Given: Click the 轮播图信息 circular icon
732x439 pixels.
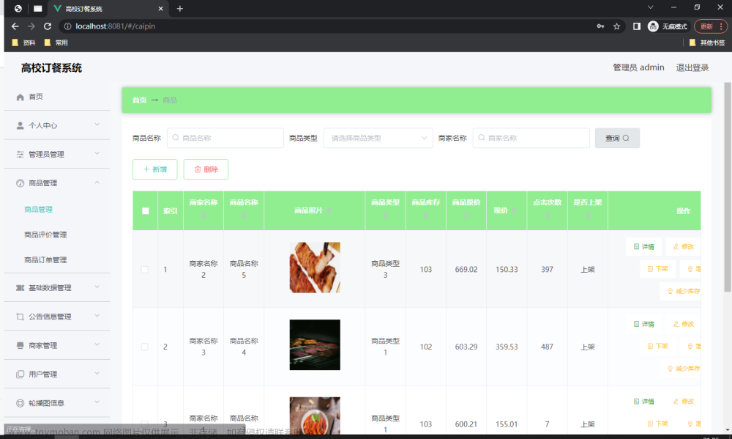Looking at the screenshot, I should pos(20,403).
